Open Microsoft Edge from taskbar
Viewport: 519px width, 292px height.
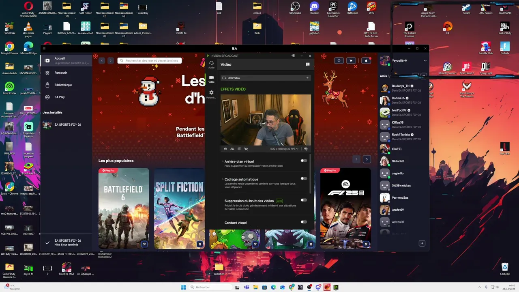pos(273,287)
